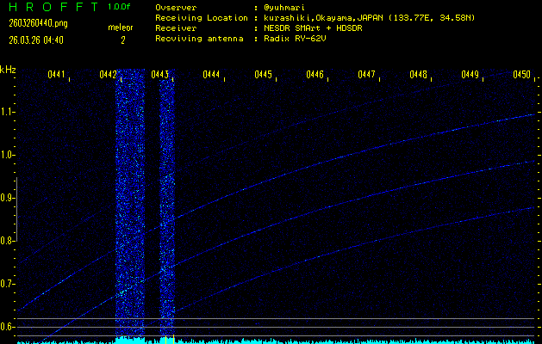
Task: Click the meteor count label
Action: (121, 28)
